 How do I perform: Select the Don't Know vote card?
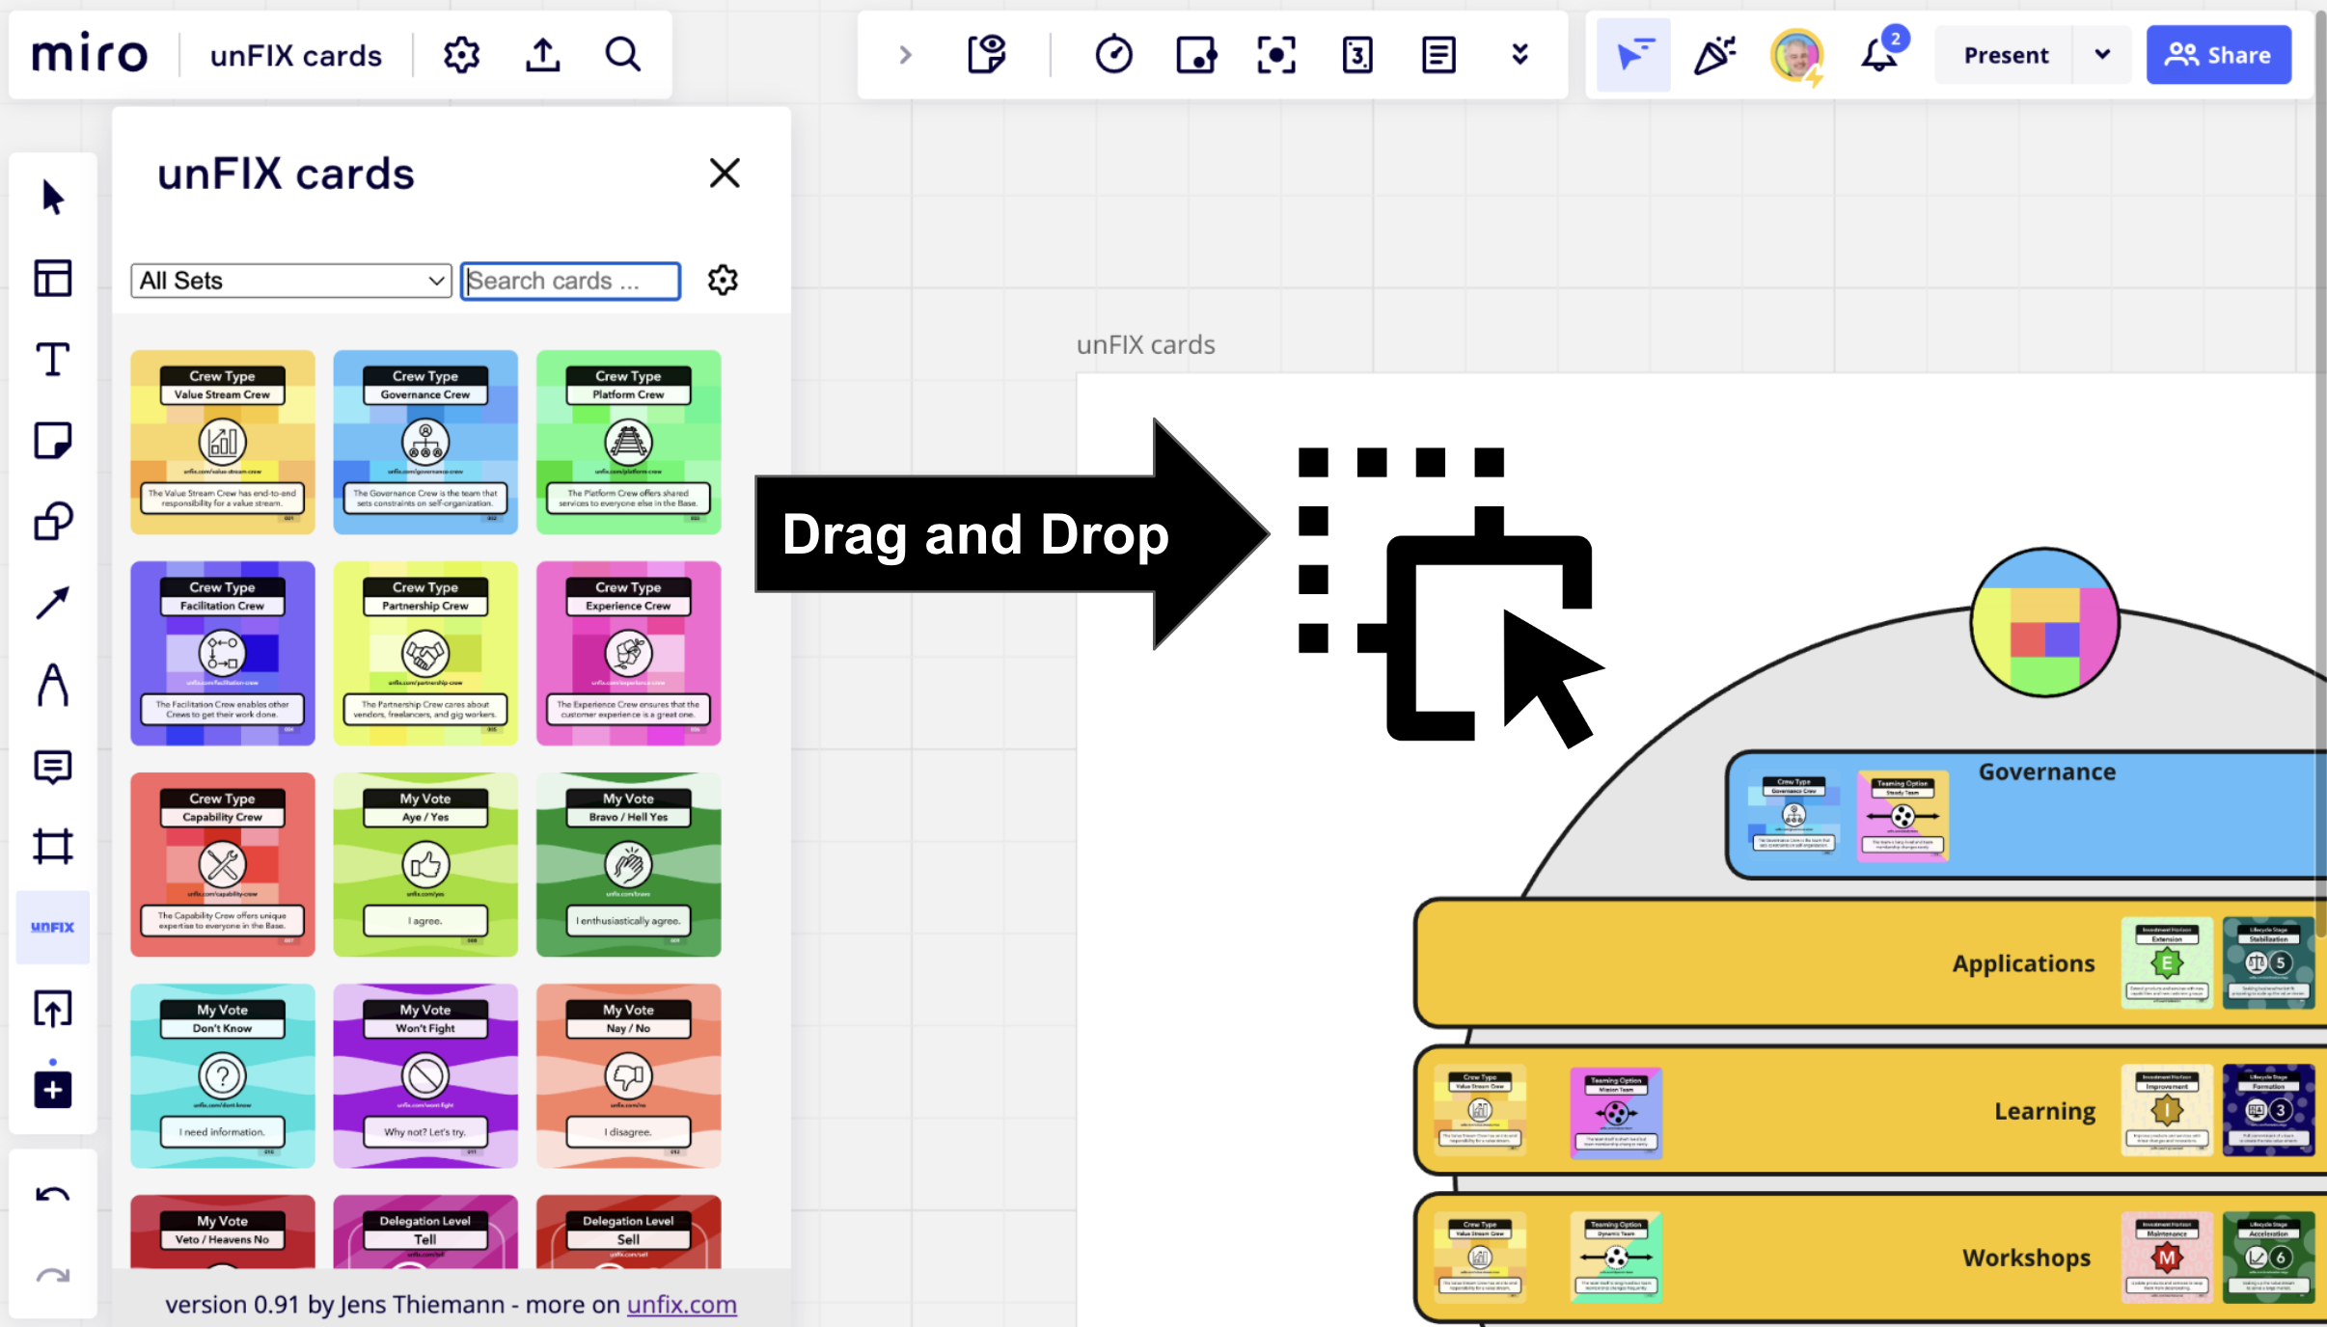[x=223, y=1076]
